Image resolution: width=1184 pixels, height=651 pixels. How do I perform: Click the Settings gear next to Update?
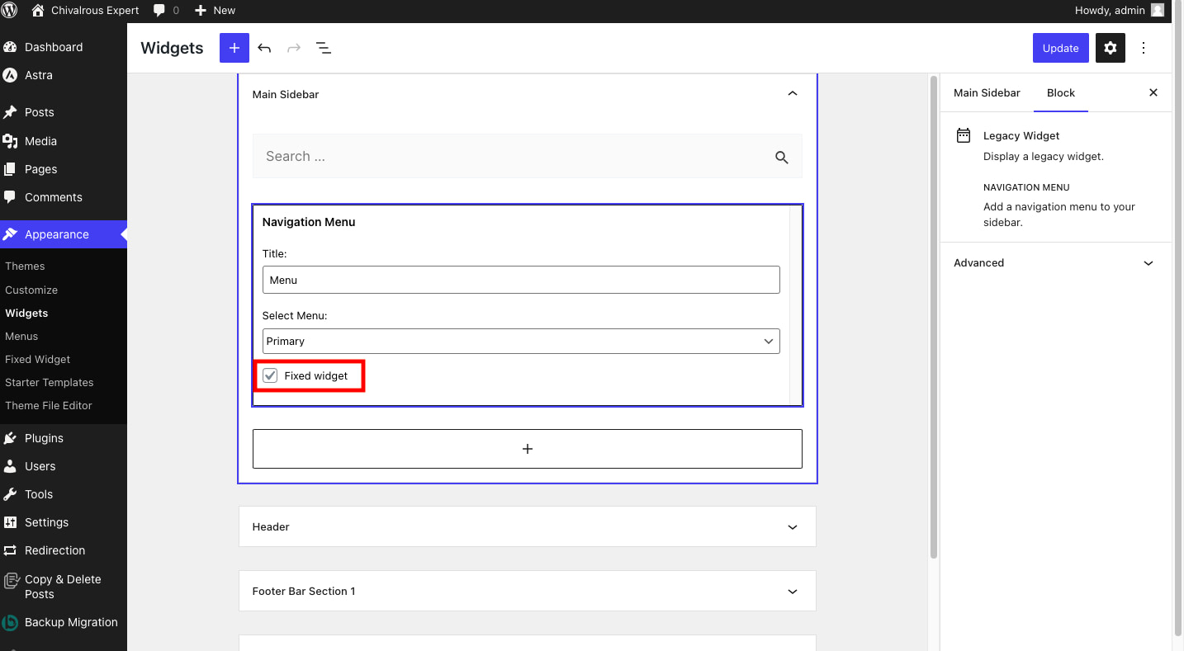[1110, 48]
